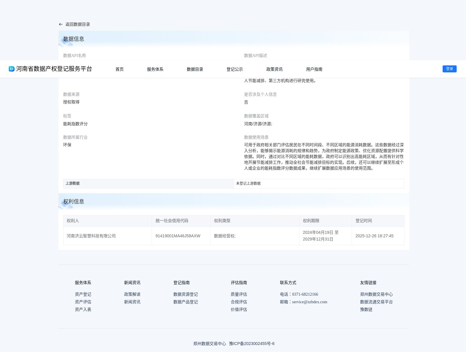Click 统一社会信用代码 column header
Screen dimensions: 466x352
181,221
